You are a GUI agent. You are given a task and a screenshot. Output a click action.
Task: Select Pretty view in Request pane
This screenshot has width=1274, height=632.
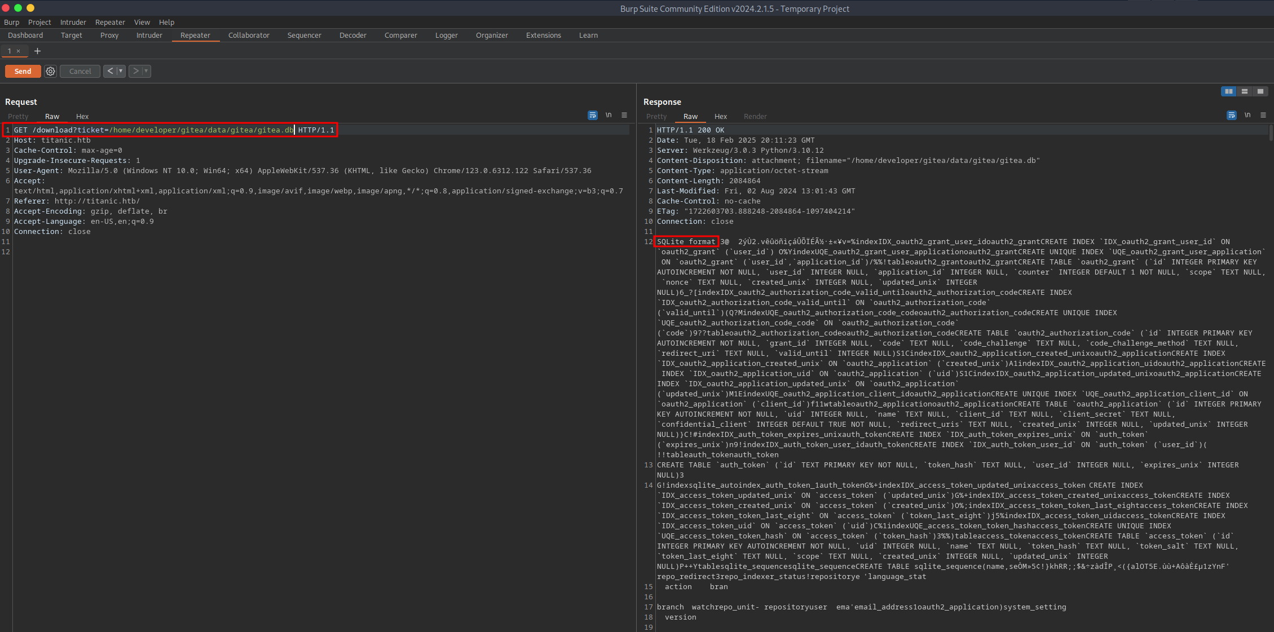click(x=18, y=116)
